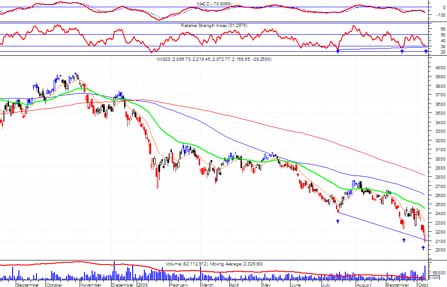Image resolution: width=447 pixels, height=287 pixels.
Task: Click the 2700 price axis label
Action: pyautogui.click(x=440, y=186)
